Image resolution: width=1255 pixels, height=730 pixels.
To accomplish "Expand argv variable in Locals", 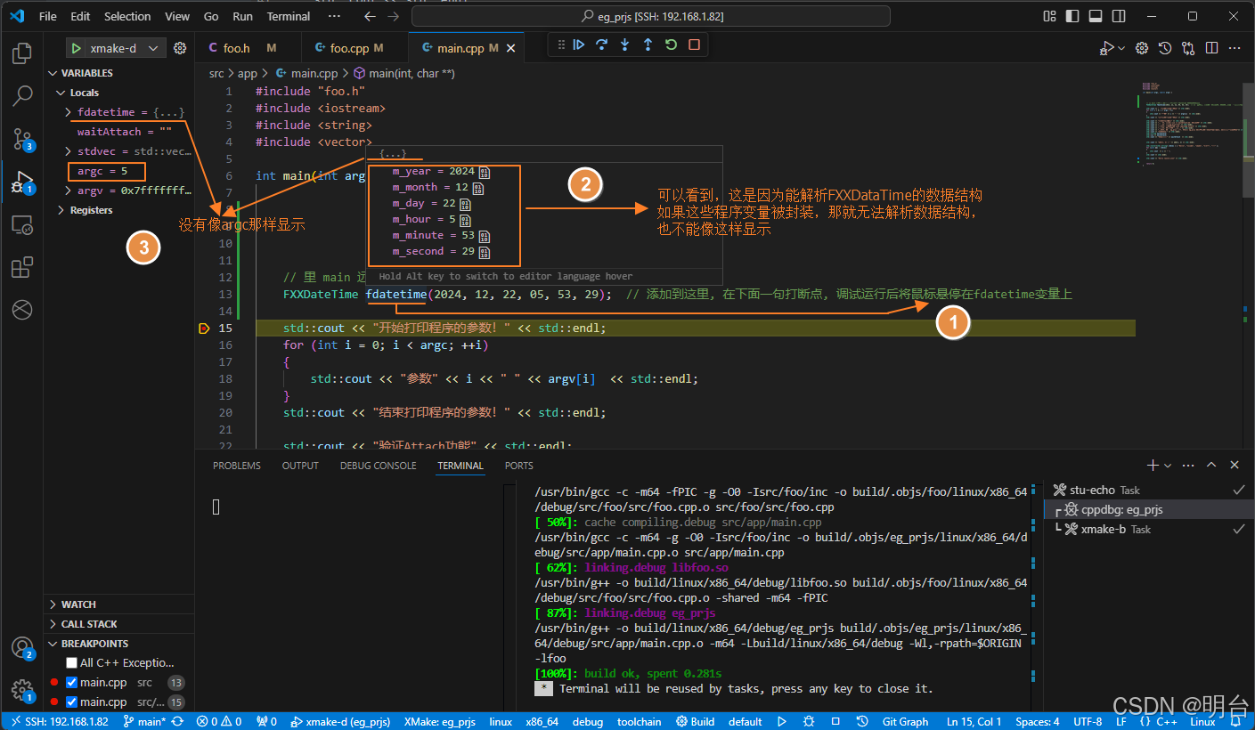I will (x=69, y=191).
